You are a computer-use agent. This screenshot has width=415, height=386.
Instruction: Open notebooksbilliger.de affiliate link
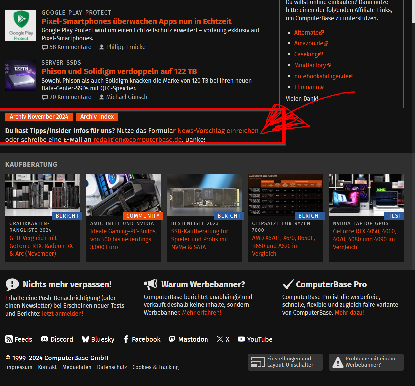321,76
